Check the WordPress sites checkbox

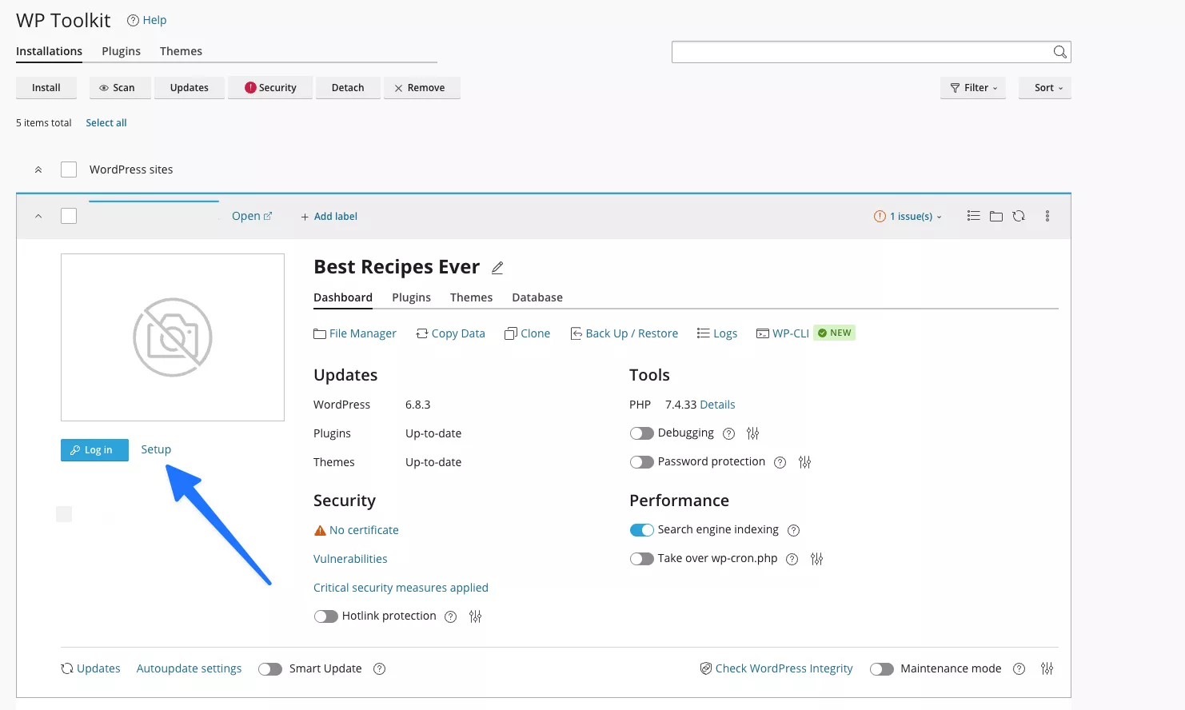tap(69, 170)
